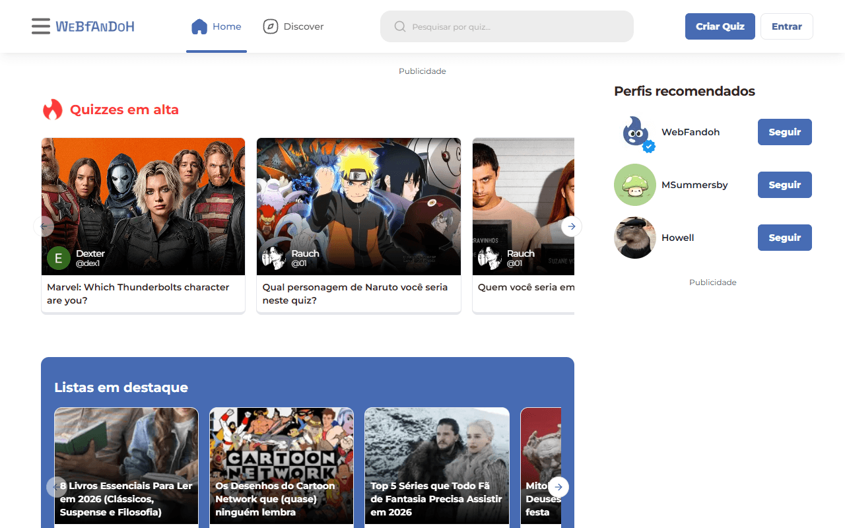Follow the MSummersby profile
The width and height of the screenshot is (845, 528).
pos(785,185)
